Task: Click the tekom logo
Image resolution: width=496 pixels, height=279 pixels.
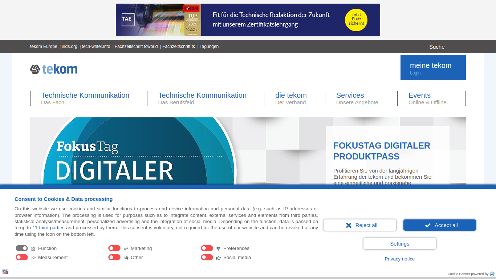Action: point(54,69)
